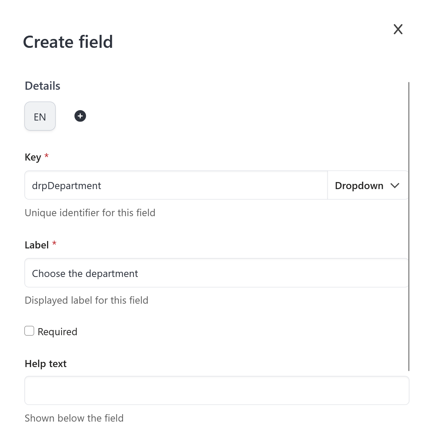Open the Dropdown field type selector
Screen dimensions: 432x439
pos(359,185)
